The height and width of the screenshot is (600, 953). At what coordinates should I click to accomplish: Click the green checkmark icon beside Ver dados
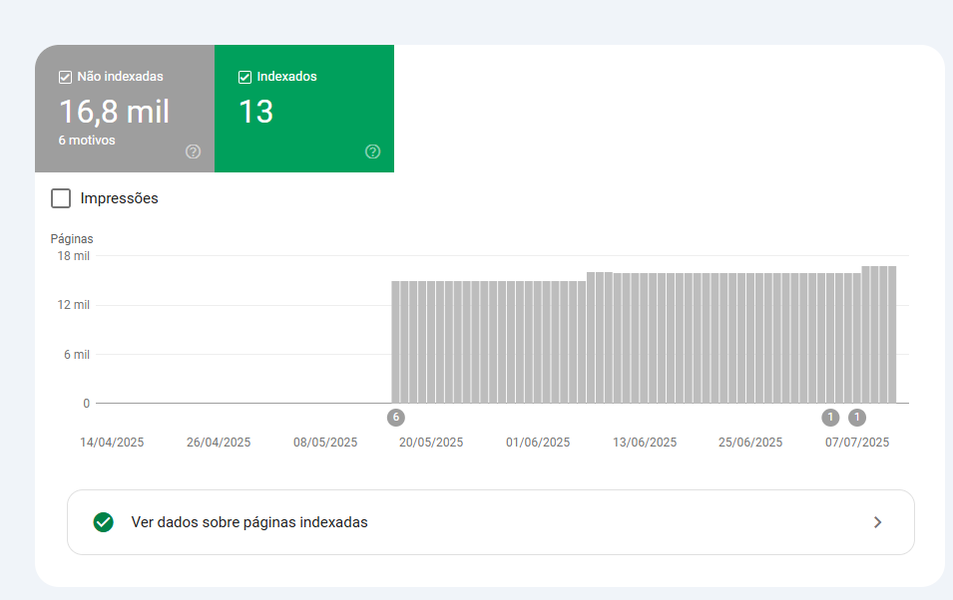103,522
